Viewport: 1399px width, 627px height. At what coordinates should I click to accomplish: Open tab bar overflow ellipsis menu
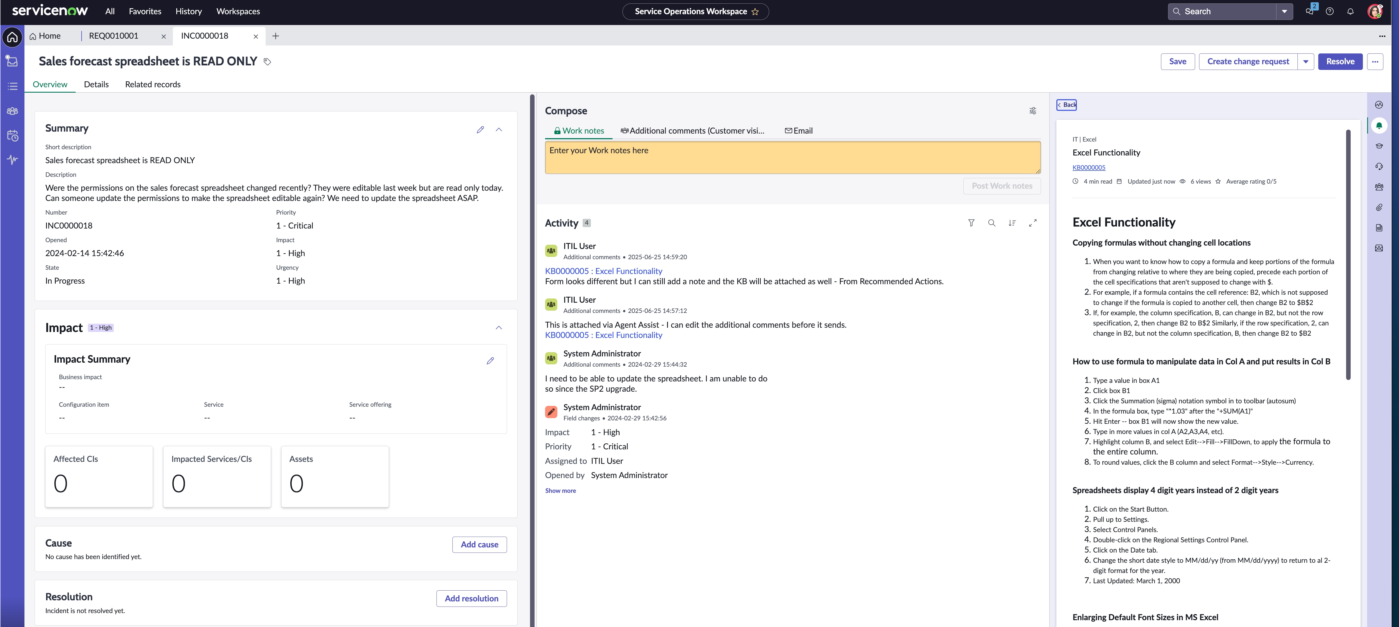click(x=1382, y=36)
